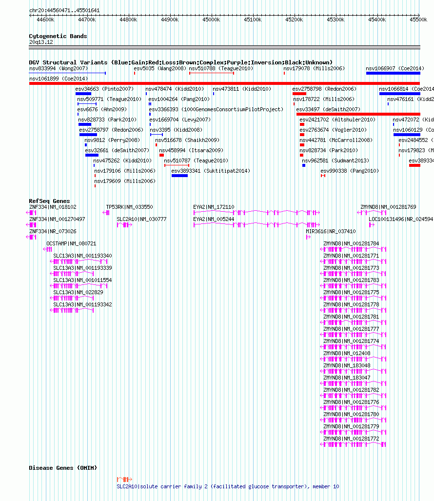Click SLC2A10 solute carrier family 2 link
434x501 pixels.
pyautogui.click(x=228, y=487)
